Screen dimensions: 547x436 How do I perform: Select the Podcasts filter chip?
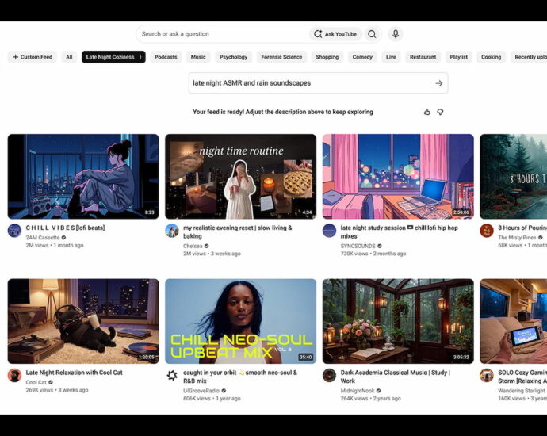tap(166, 57)
